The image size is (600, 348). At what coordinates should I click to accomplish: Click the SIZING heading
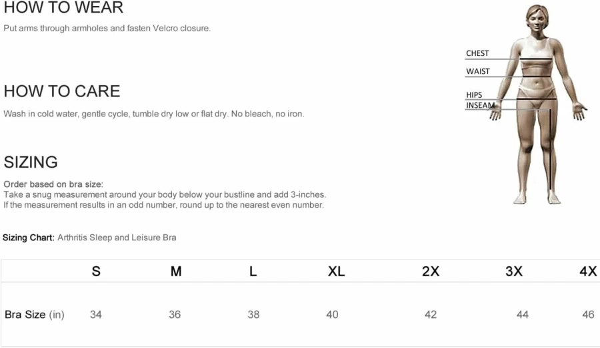(x=31, y=162)
